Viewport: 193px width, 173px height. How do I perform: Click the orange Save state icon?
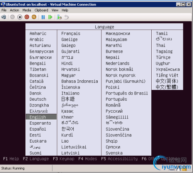(34, 17)
